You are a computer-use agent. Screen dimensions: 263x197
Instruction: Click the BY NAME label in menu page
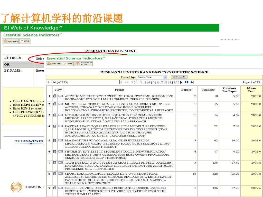pos(13,71)
